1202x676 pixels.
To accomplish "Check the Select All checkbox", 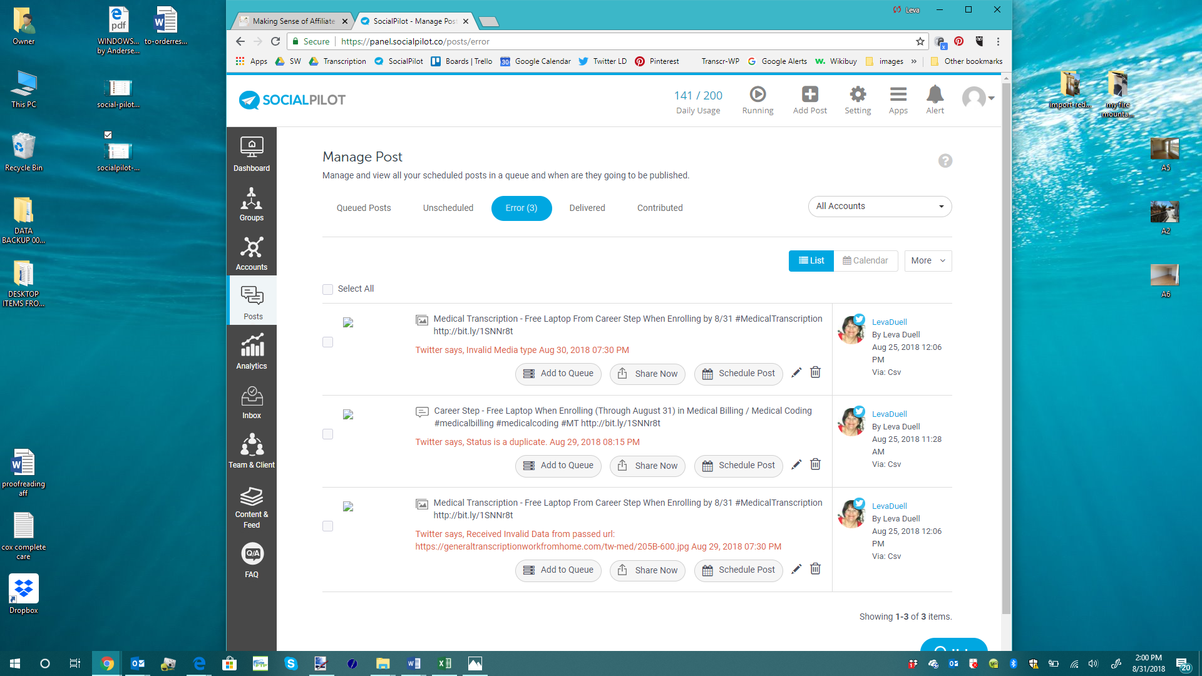I will tap(327, 289).
